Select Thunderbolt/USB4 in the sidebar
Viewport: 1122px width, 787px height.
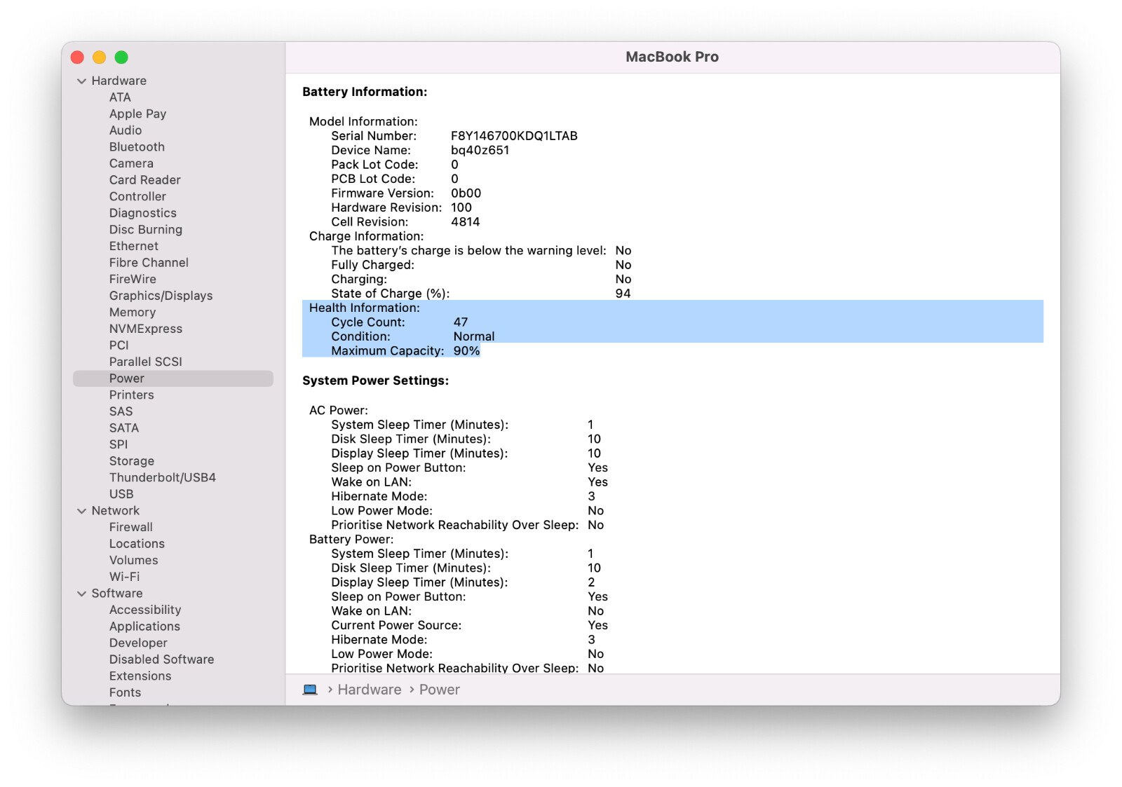[x=163, y=477]
